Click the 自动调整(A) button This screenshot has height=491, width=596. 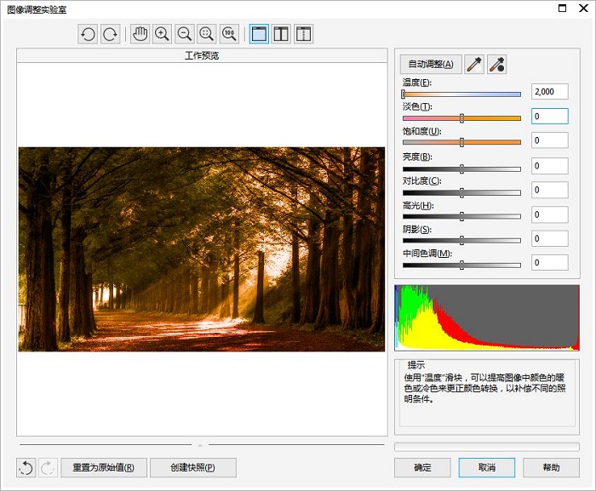point(431,64)
